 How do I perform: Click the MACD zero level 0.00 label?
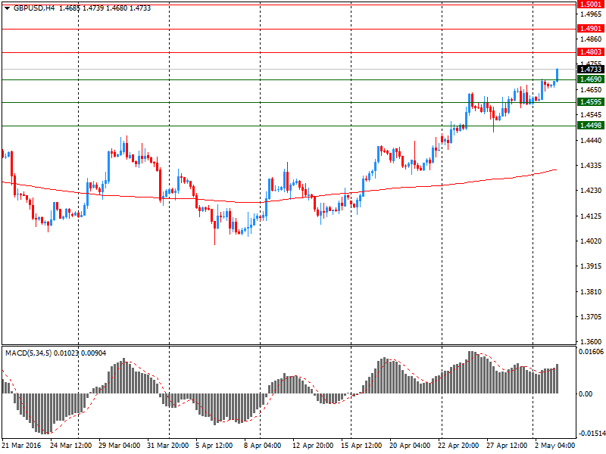coord(586,394)
